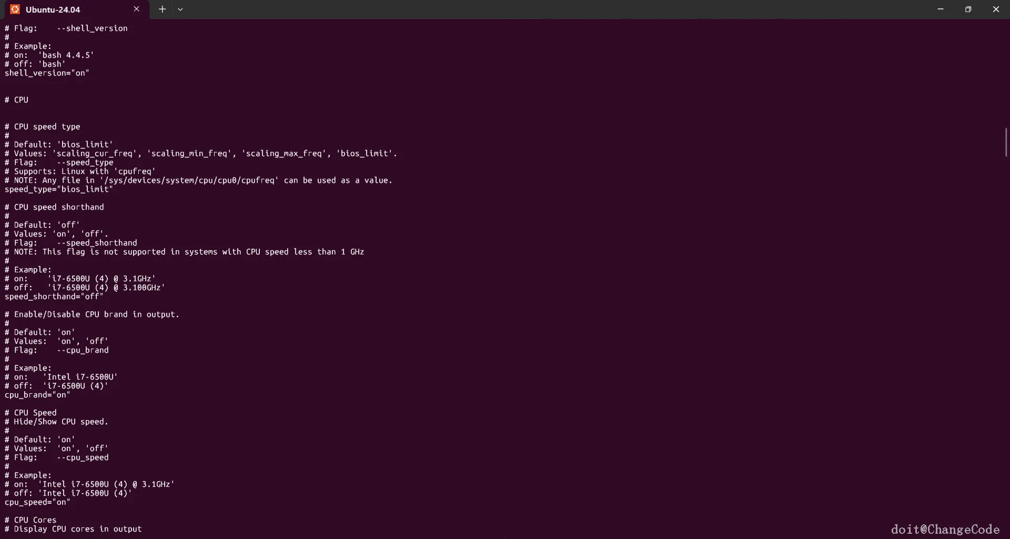
Task: Click the cpu_speed="on" setting line
Action: [37, 502]
